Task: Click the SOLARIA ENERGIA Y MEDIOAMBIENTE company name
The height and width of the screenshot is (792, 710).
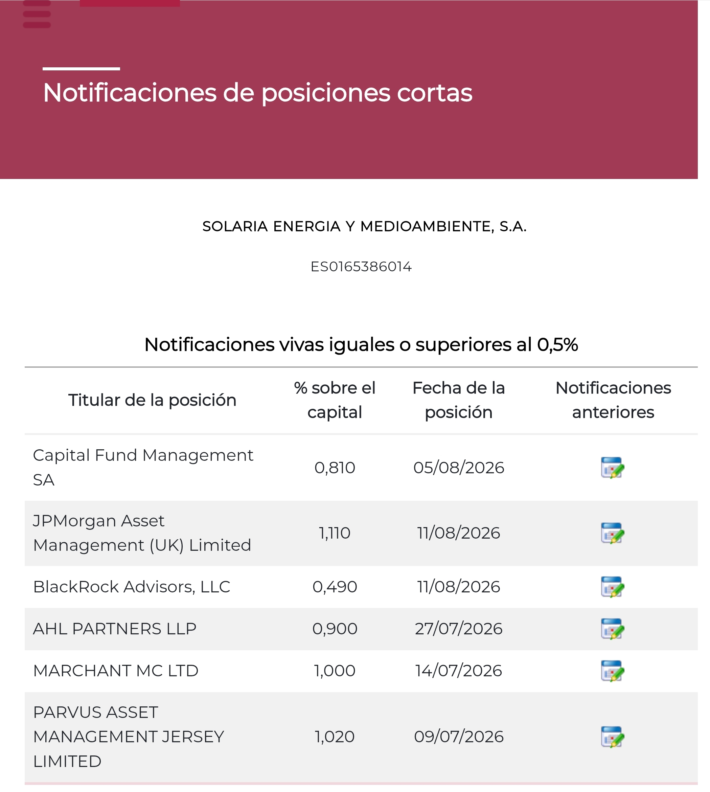Action: tap(364, 226)
